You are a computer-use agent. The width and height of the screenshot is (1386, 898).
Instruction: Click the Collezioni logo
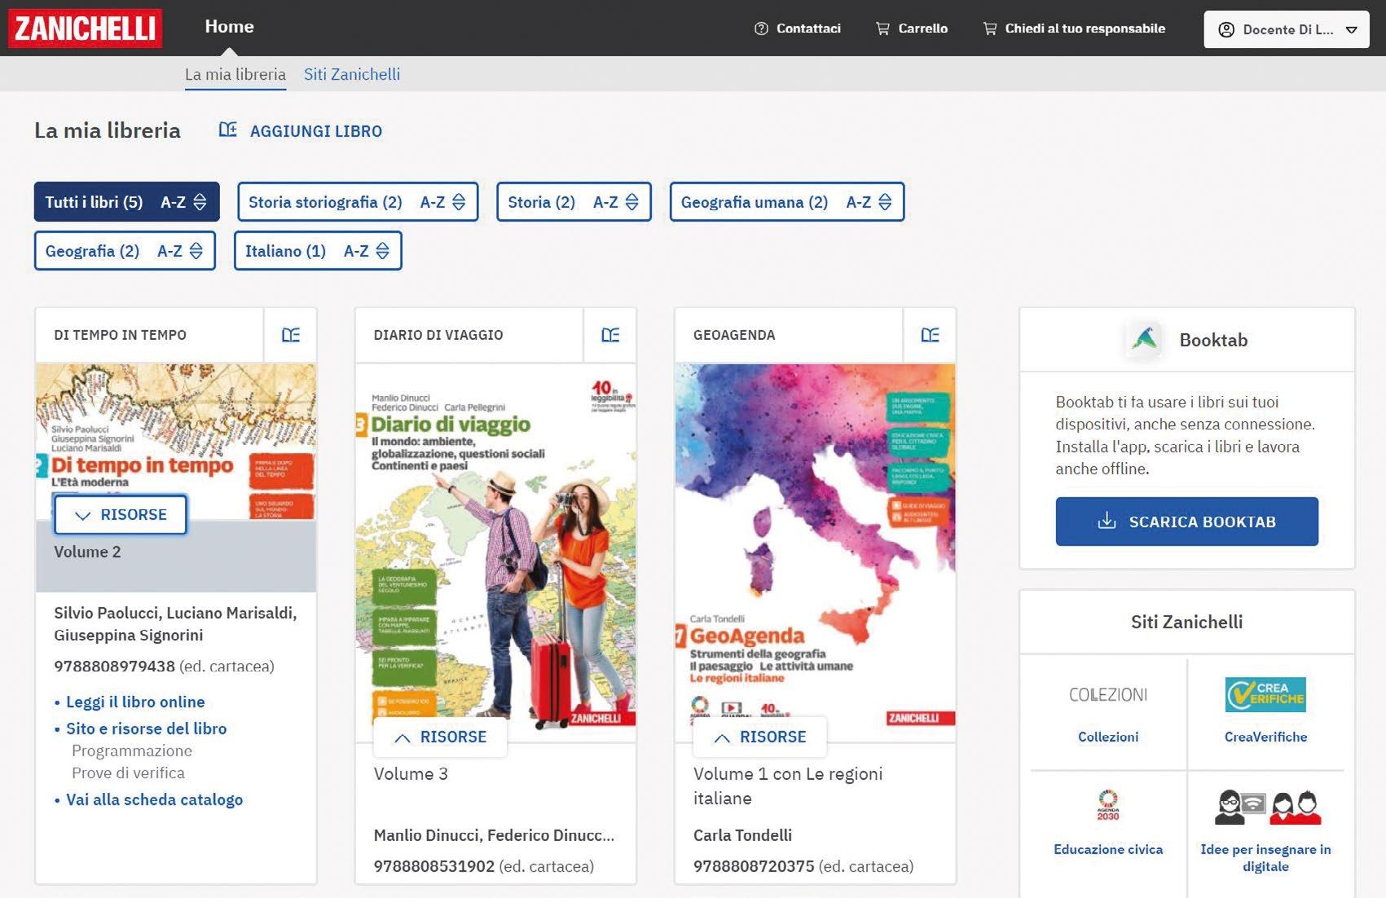pyautogui.click(x=1108, y=694)
